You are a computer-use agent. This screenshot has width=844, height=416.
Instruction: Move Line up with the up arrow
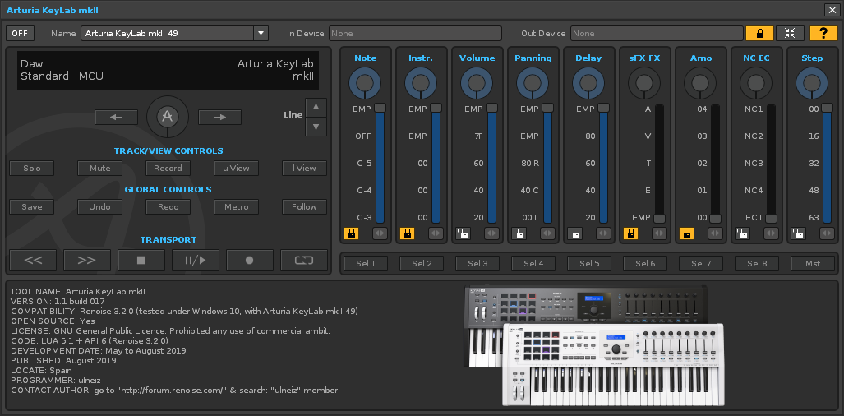click(316, 108)
